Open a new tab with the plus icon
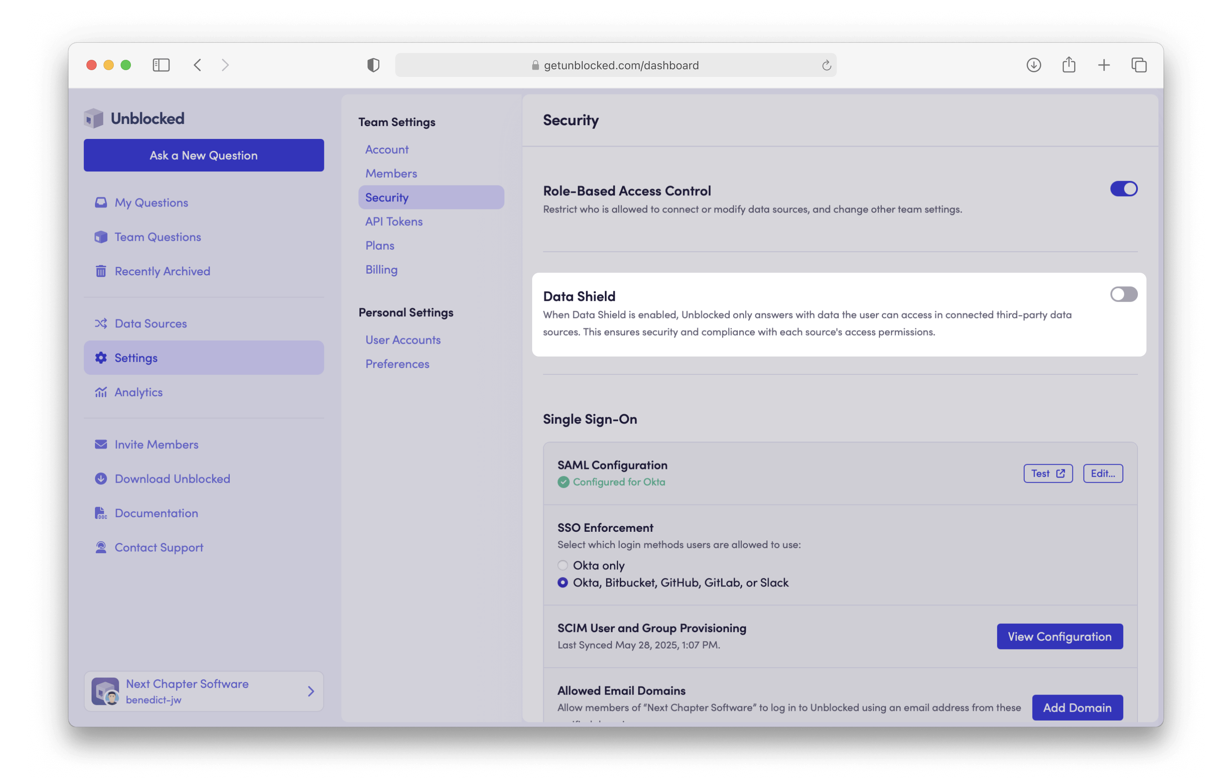 click(1104, 65)
